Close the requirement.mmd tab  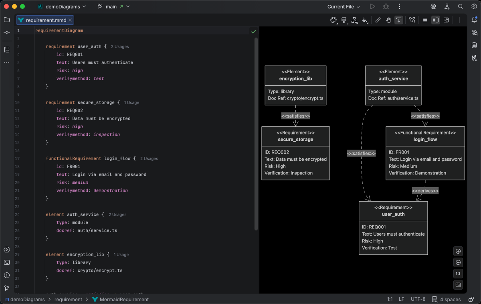[x=70, y=20]
